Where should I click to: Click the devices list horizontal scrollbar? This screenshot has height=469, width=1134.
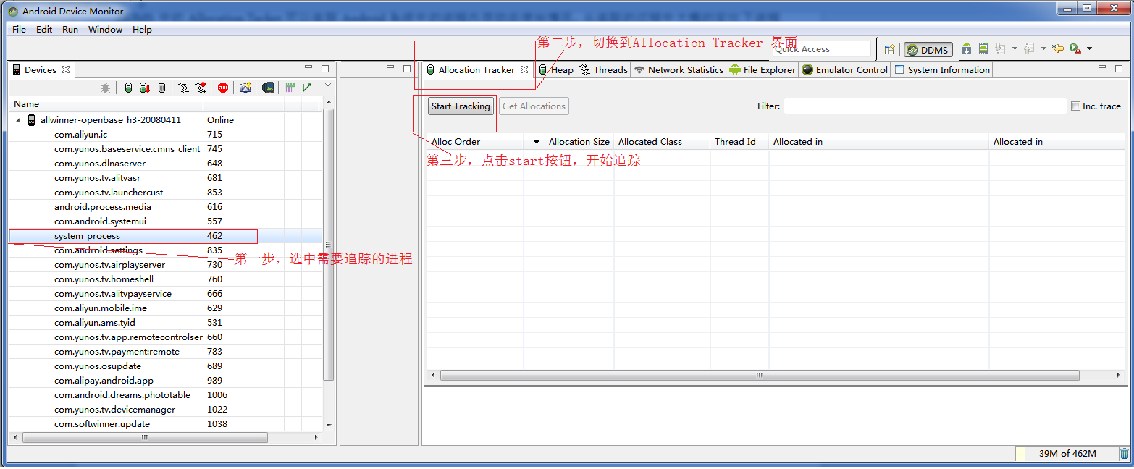[145, 438]
